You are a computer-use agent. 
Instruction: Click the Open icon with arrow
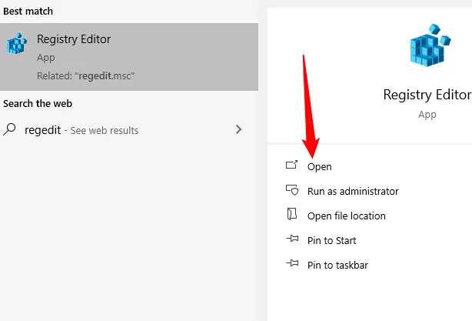(291, 165)
